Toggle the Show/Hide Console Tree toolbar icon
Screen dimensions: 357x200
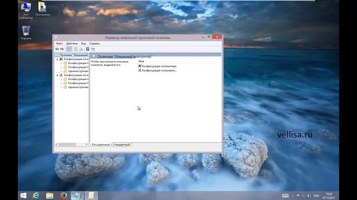tap(69, 49)
